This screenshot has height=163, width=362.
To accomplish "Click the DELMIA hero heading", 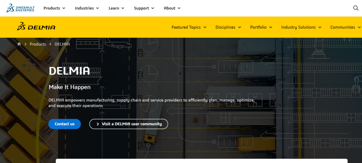I will click(x=69, y=71).
